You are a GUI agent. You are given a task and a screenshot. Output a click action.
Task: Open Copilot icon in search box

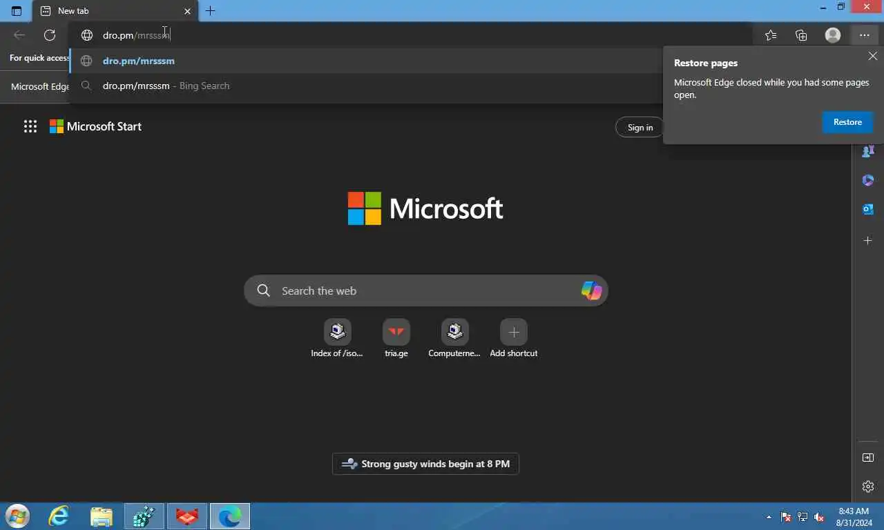tap(591, 291)
